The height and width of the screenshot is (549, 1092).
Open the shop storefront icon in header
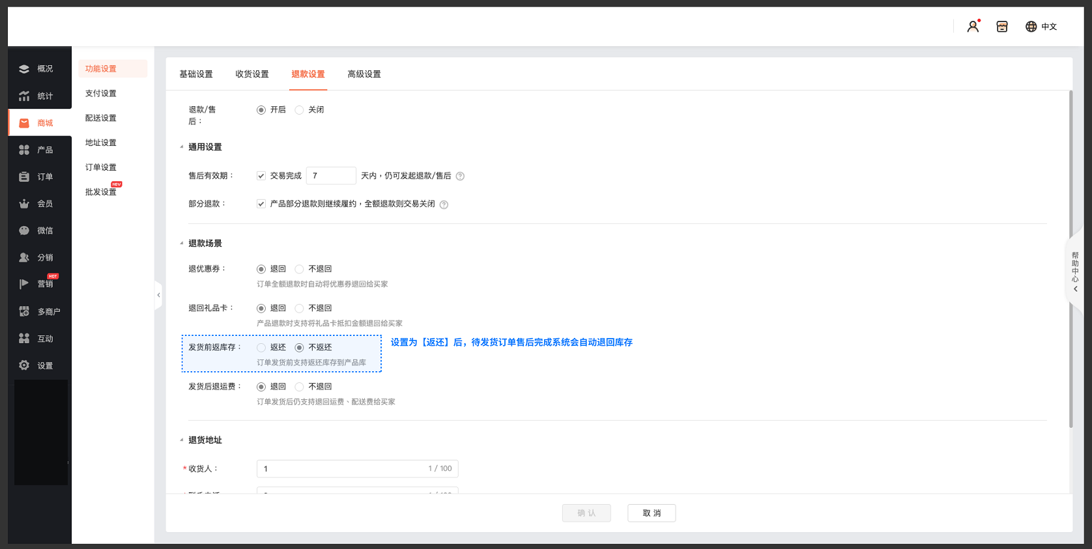[x=1002, y=27]
